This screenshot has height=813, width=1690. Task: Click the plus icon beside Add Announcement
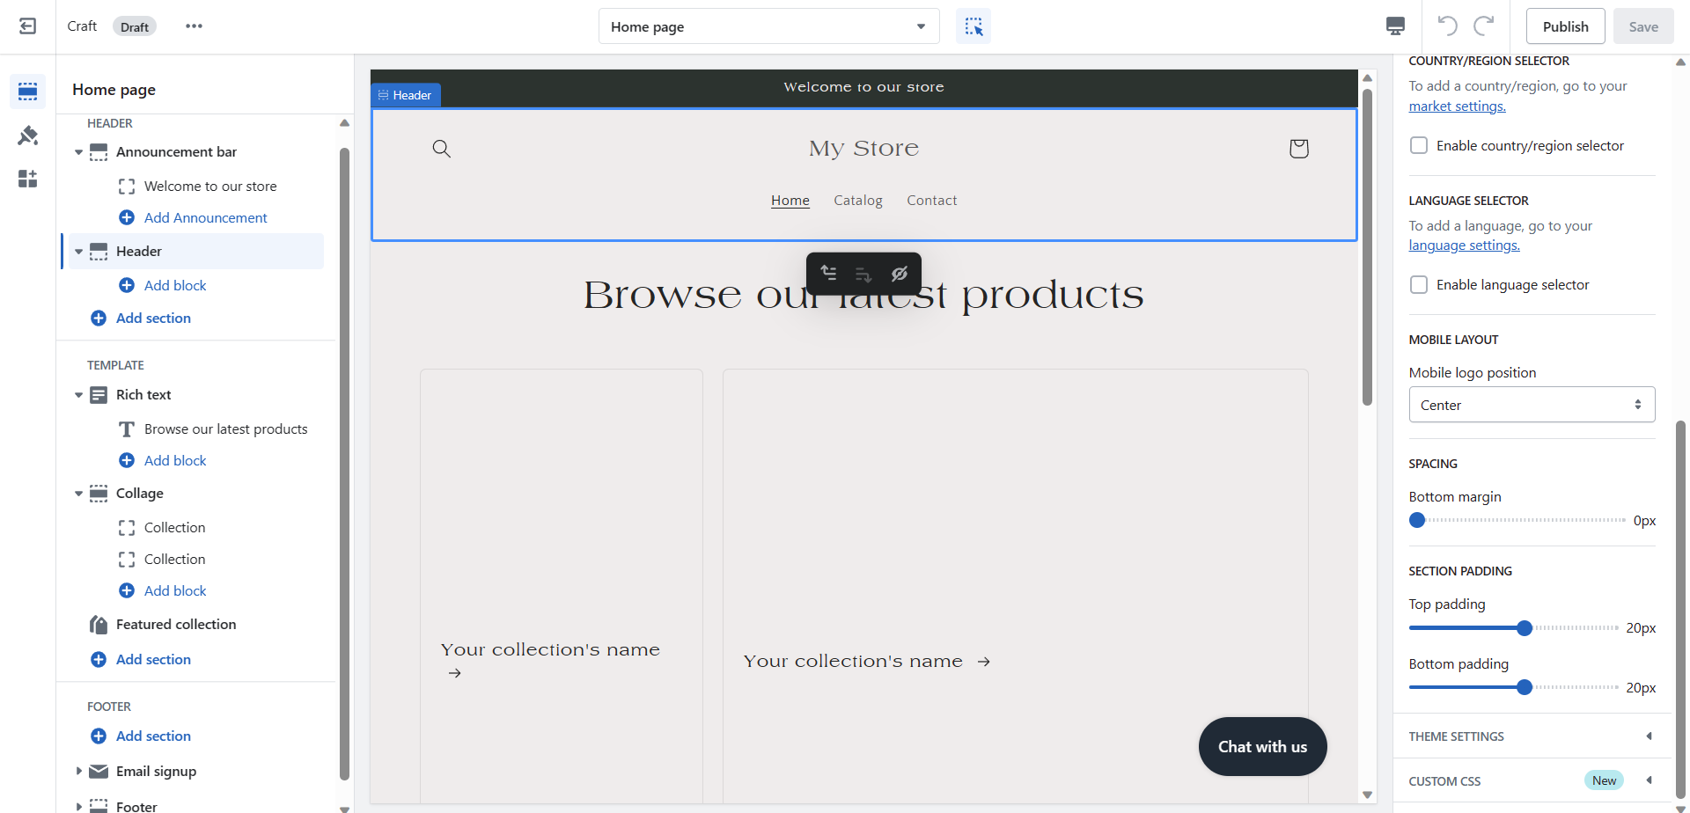click(x=127, y=217)
